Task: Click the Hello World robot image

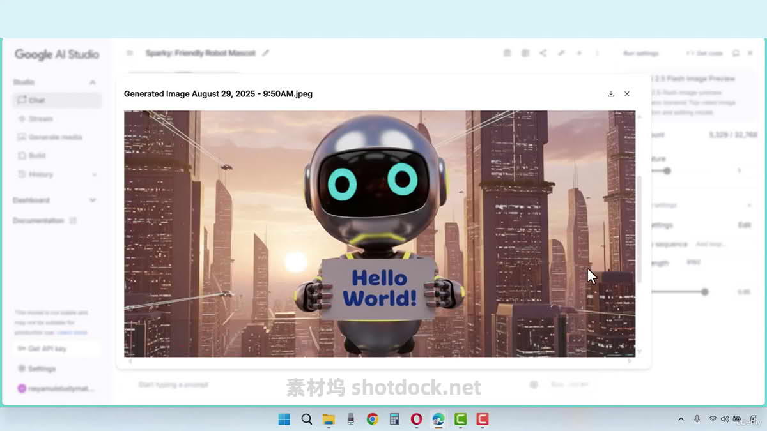Action: (380, 233)
